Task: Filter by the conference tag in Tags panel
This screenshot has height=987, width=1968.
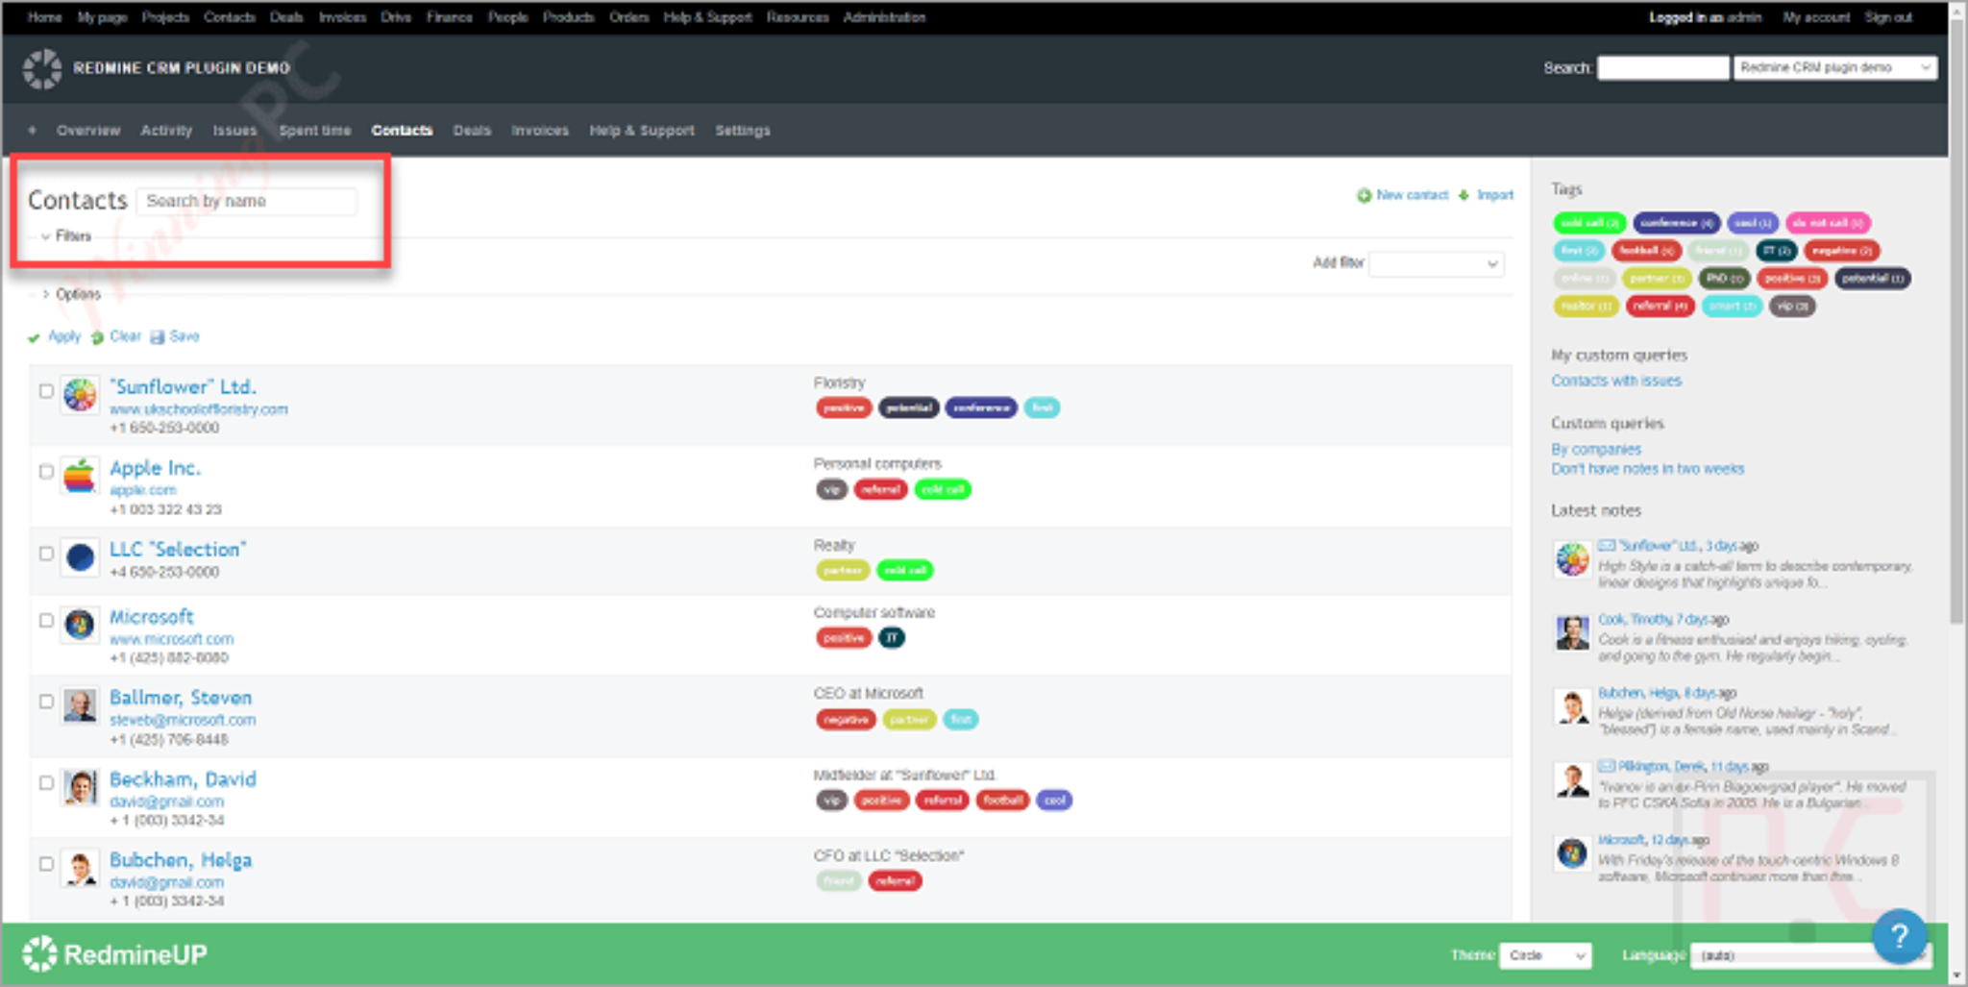Action: point(1677,223)
